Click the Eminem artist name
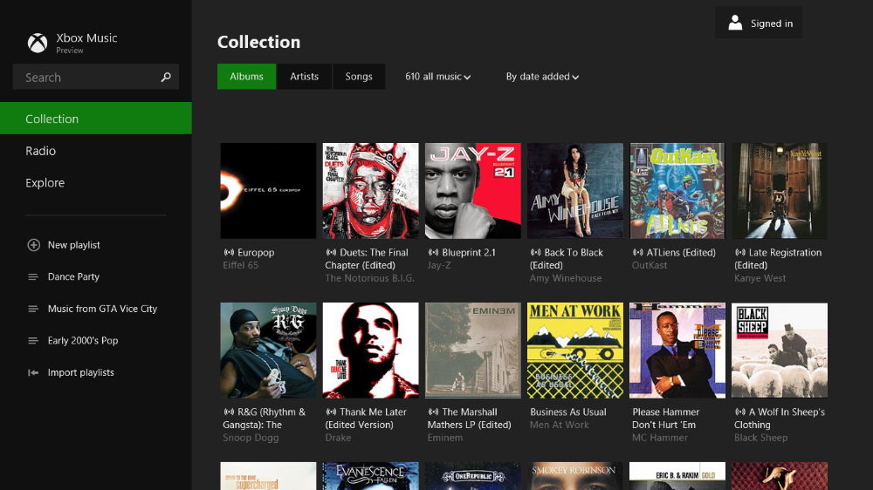The image size is (873, 490). (x=445, y=438)
